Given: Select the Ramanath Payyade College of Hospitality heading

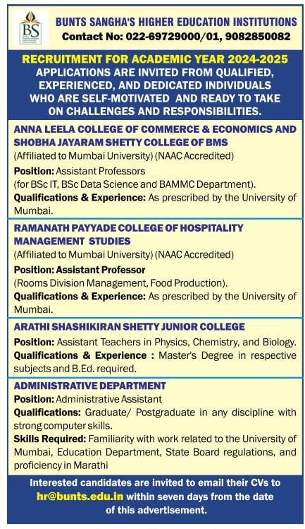Looking at the screenshot, I should pyautogui.click(x=128, y=228).
